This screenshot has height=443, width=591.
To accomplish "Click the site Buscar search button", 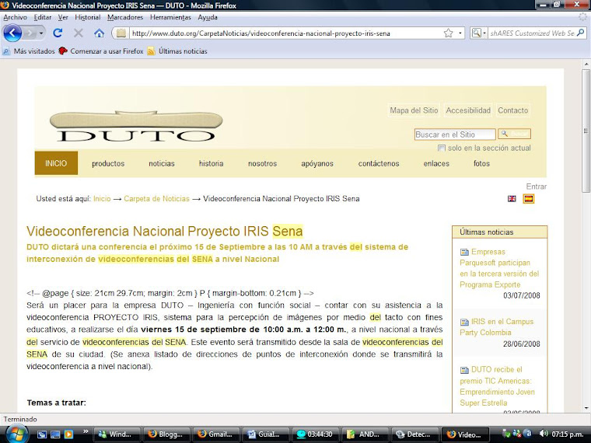I will coord(515,134).
